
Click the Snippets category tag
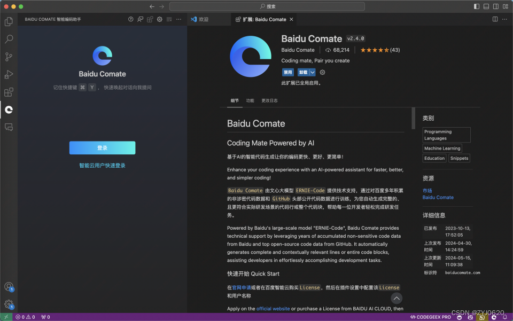(459, 158)
